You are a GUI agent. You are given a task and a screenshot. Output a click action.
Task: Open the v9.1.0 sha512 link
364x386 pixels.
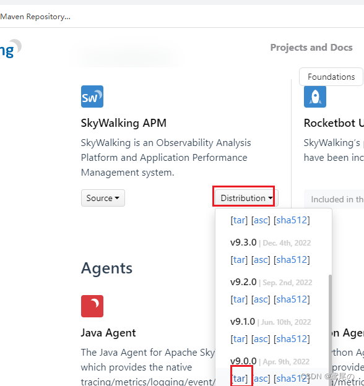click(292, 339)
